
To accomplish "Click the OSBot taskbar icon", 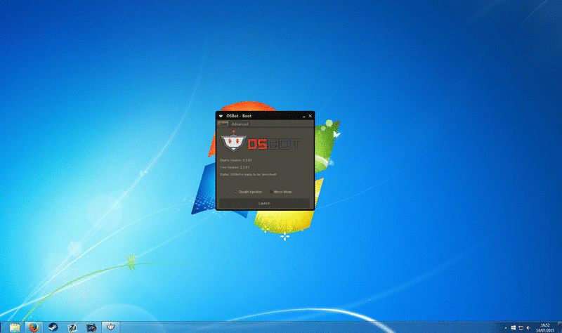I will click(110, 327).
